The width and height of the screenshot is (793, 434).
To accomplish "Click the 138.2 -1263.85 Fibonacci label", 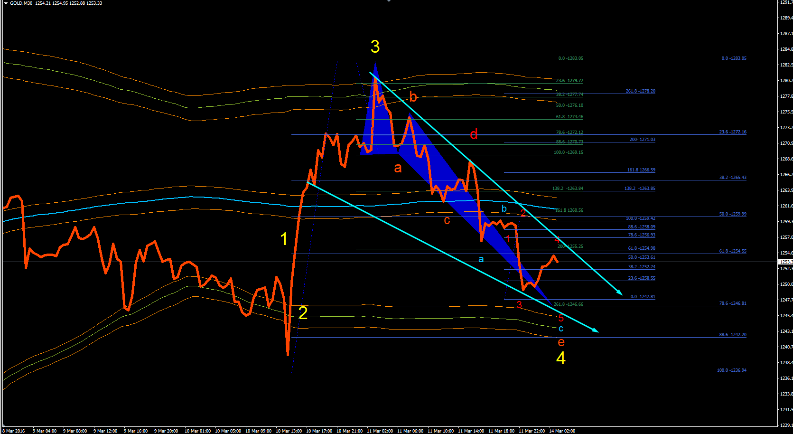I will pyautogui.click(x=640, y=189).
